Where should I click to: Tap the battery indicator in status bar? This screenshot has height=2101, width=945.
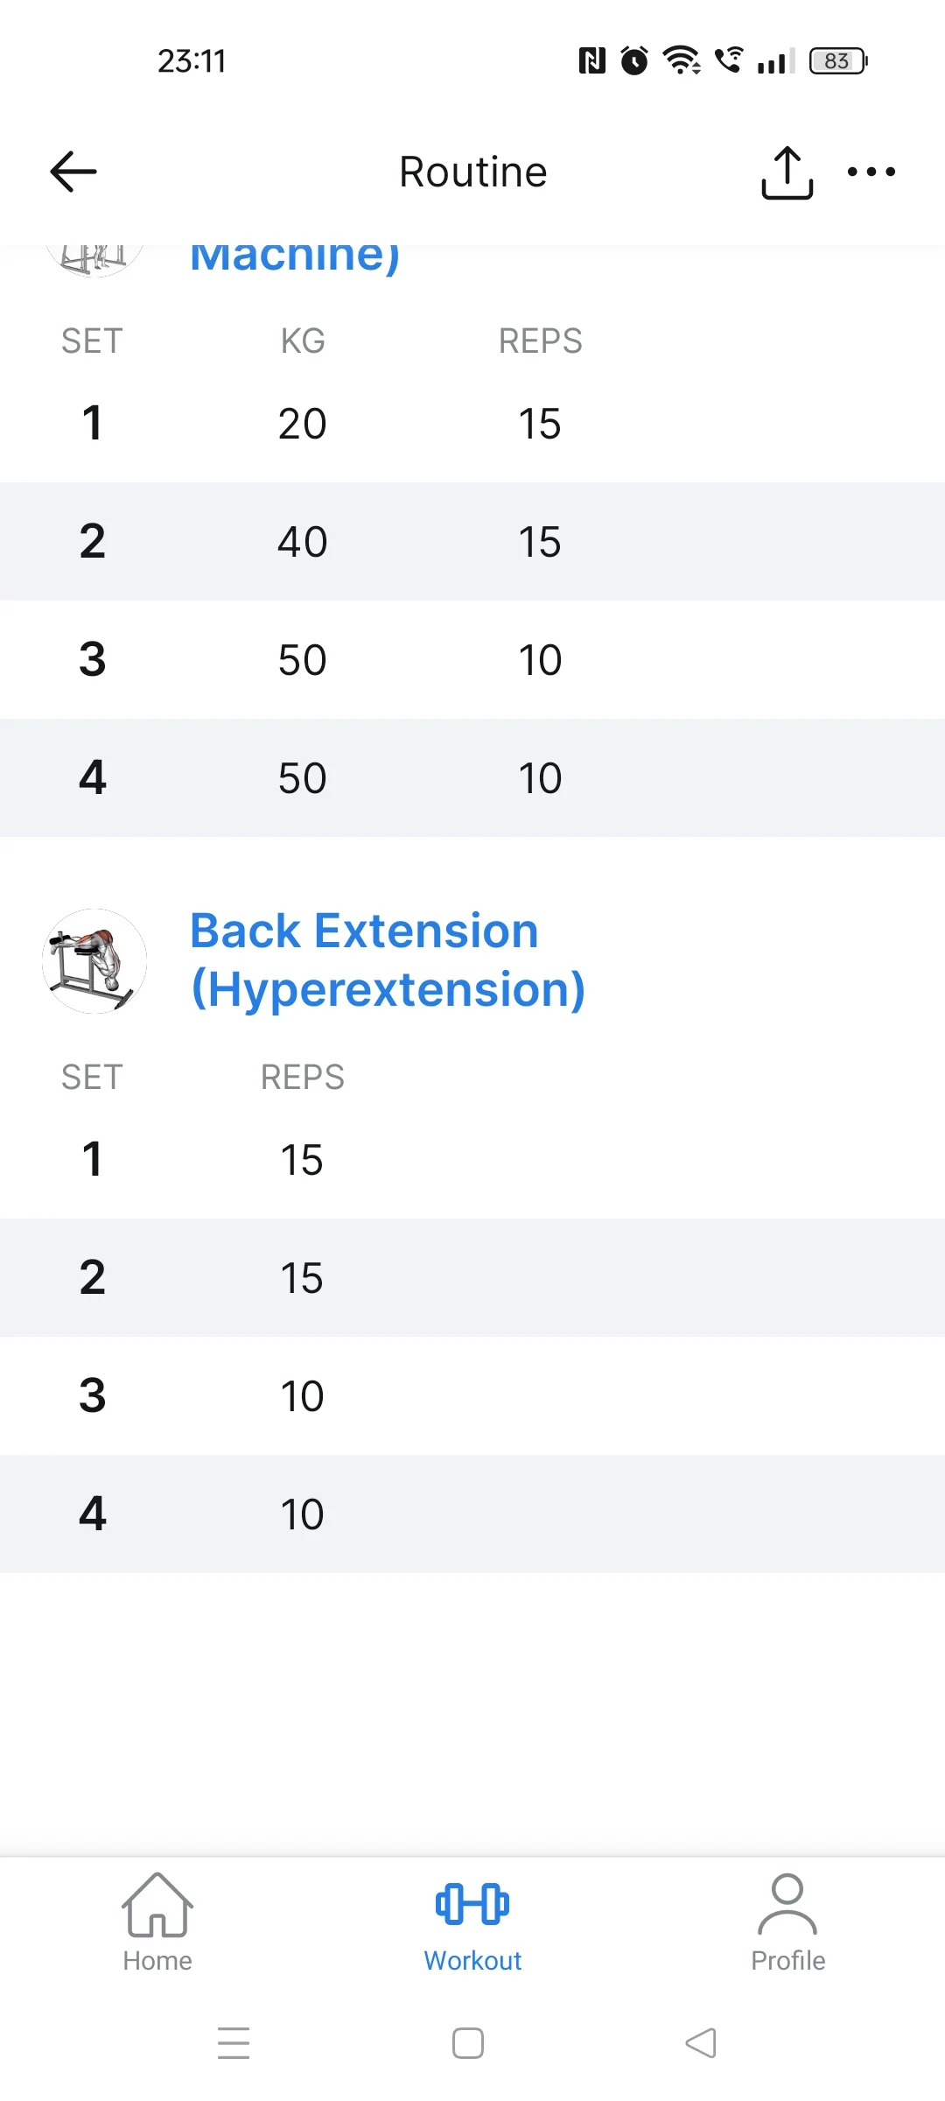click(837, 61)
